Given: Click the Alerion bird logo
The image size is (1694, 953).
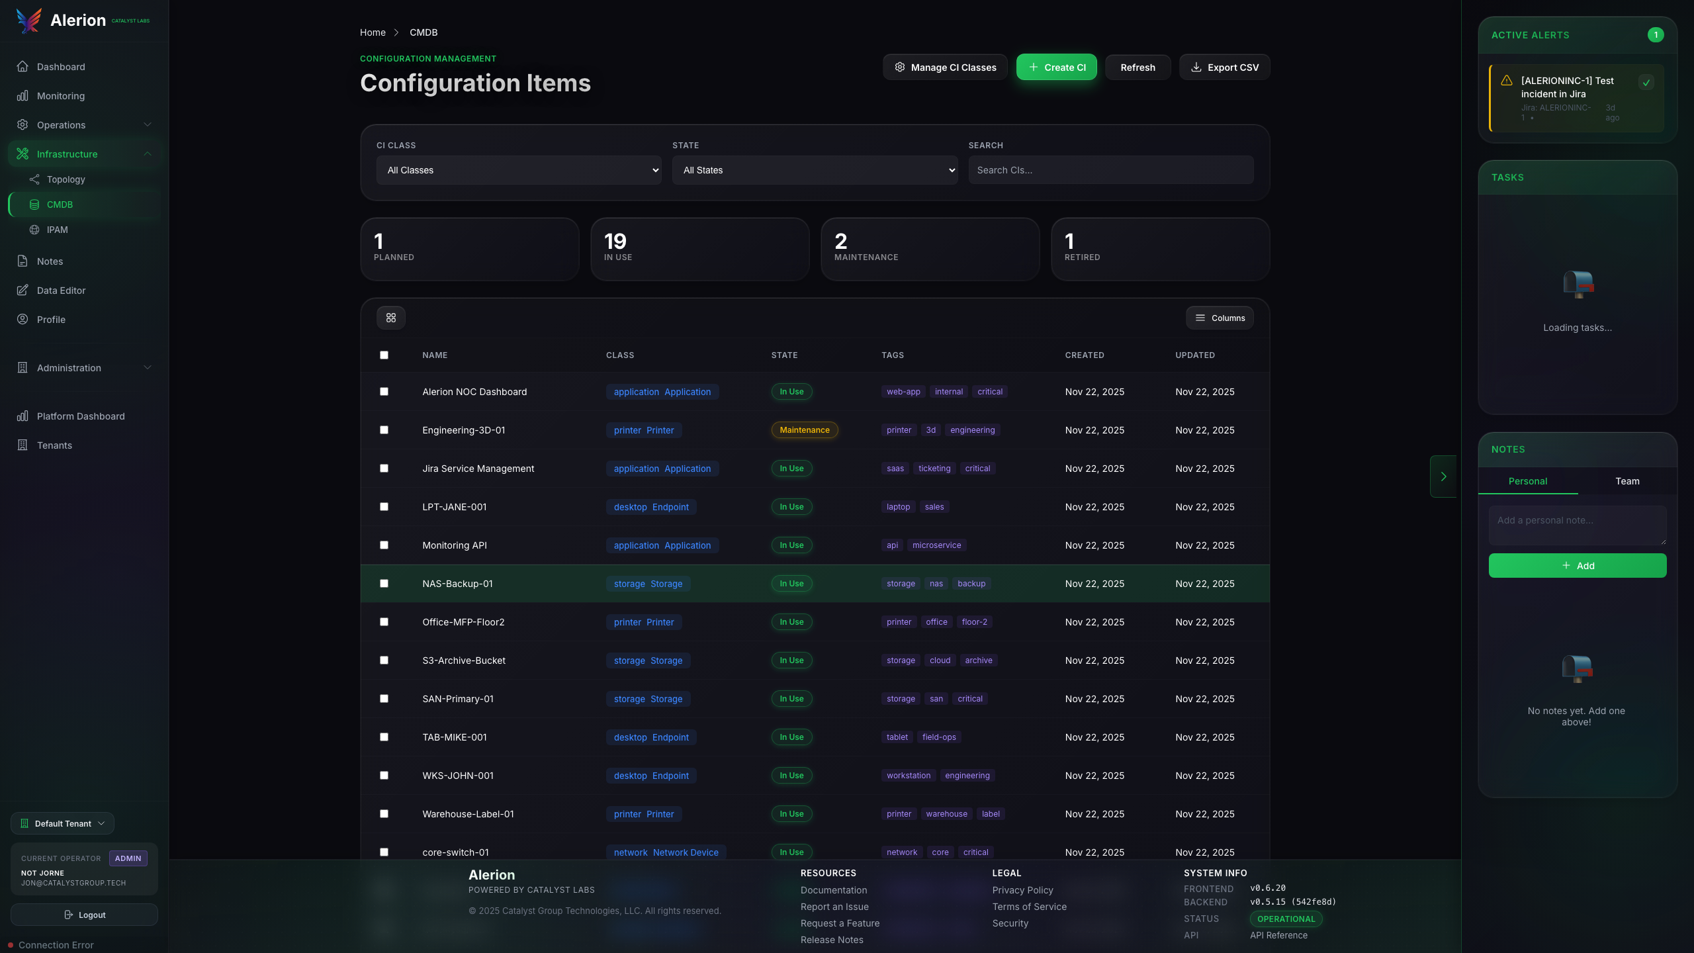Looking at the screenshot, I should [x=28, y=21].
